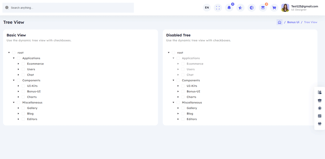
Task: Open the EN language selector
Action: (x=207, y=7)
